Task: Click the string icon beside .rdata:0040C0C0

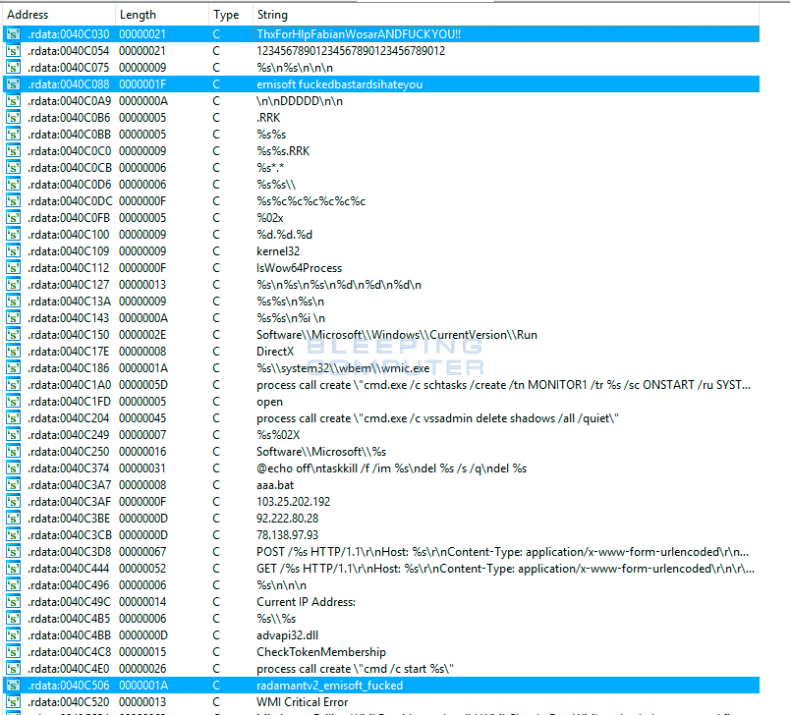Action: pyautogui.click(x=13, y=151)
